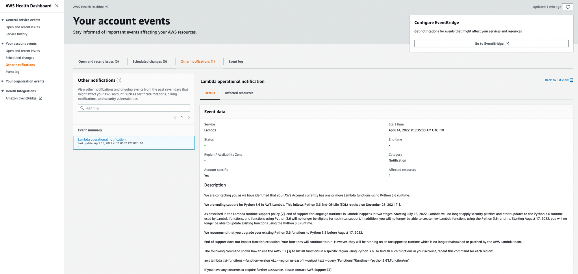The width and height of the screenshot is (578, 274).
Task: Click the Lambda operational notification heading
Action: pos(232,82)
